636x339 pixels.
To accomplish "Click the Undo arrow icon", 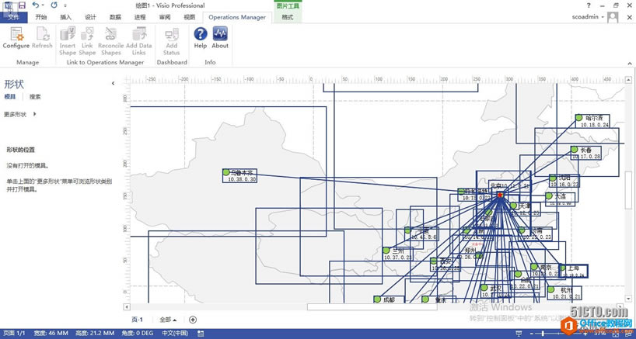I will (x=36, y=5).
